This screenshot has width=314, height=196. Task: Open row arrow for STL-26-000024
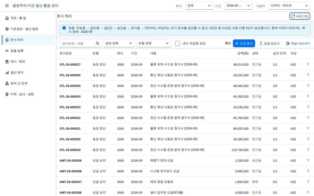point(308,96)
